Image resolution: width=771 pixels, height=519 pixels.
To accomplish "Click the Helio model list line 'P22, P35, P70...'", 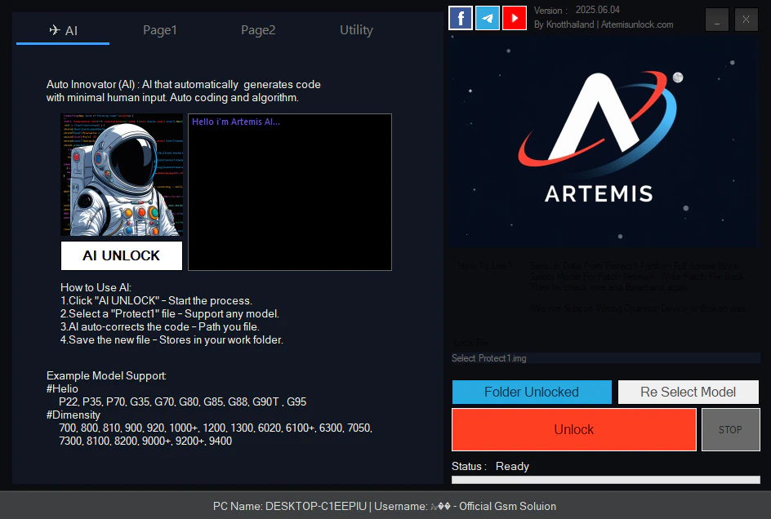I will (182, 402).
